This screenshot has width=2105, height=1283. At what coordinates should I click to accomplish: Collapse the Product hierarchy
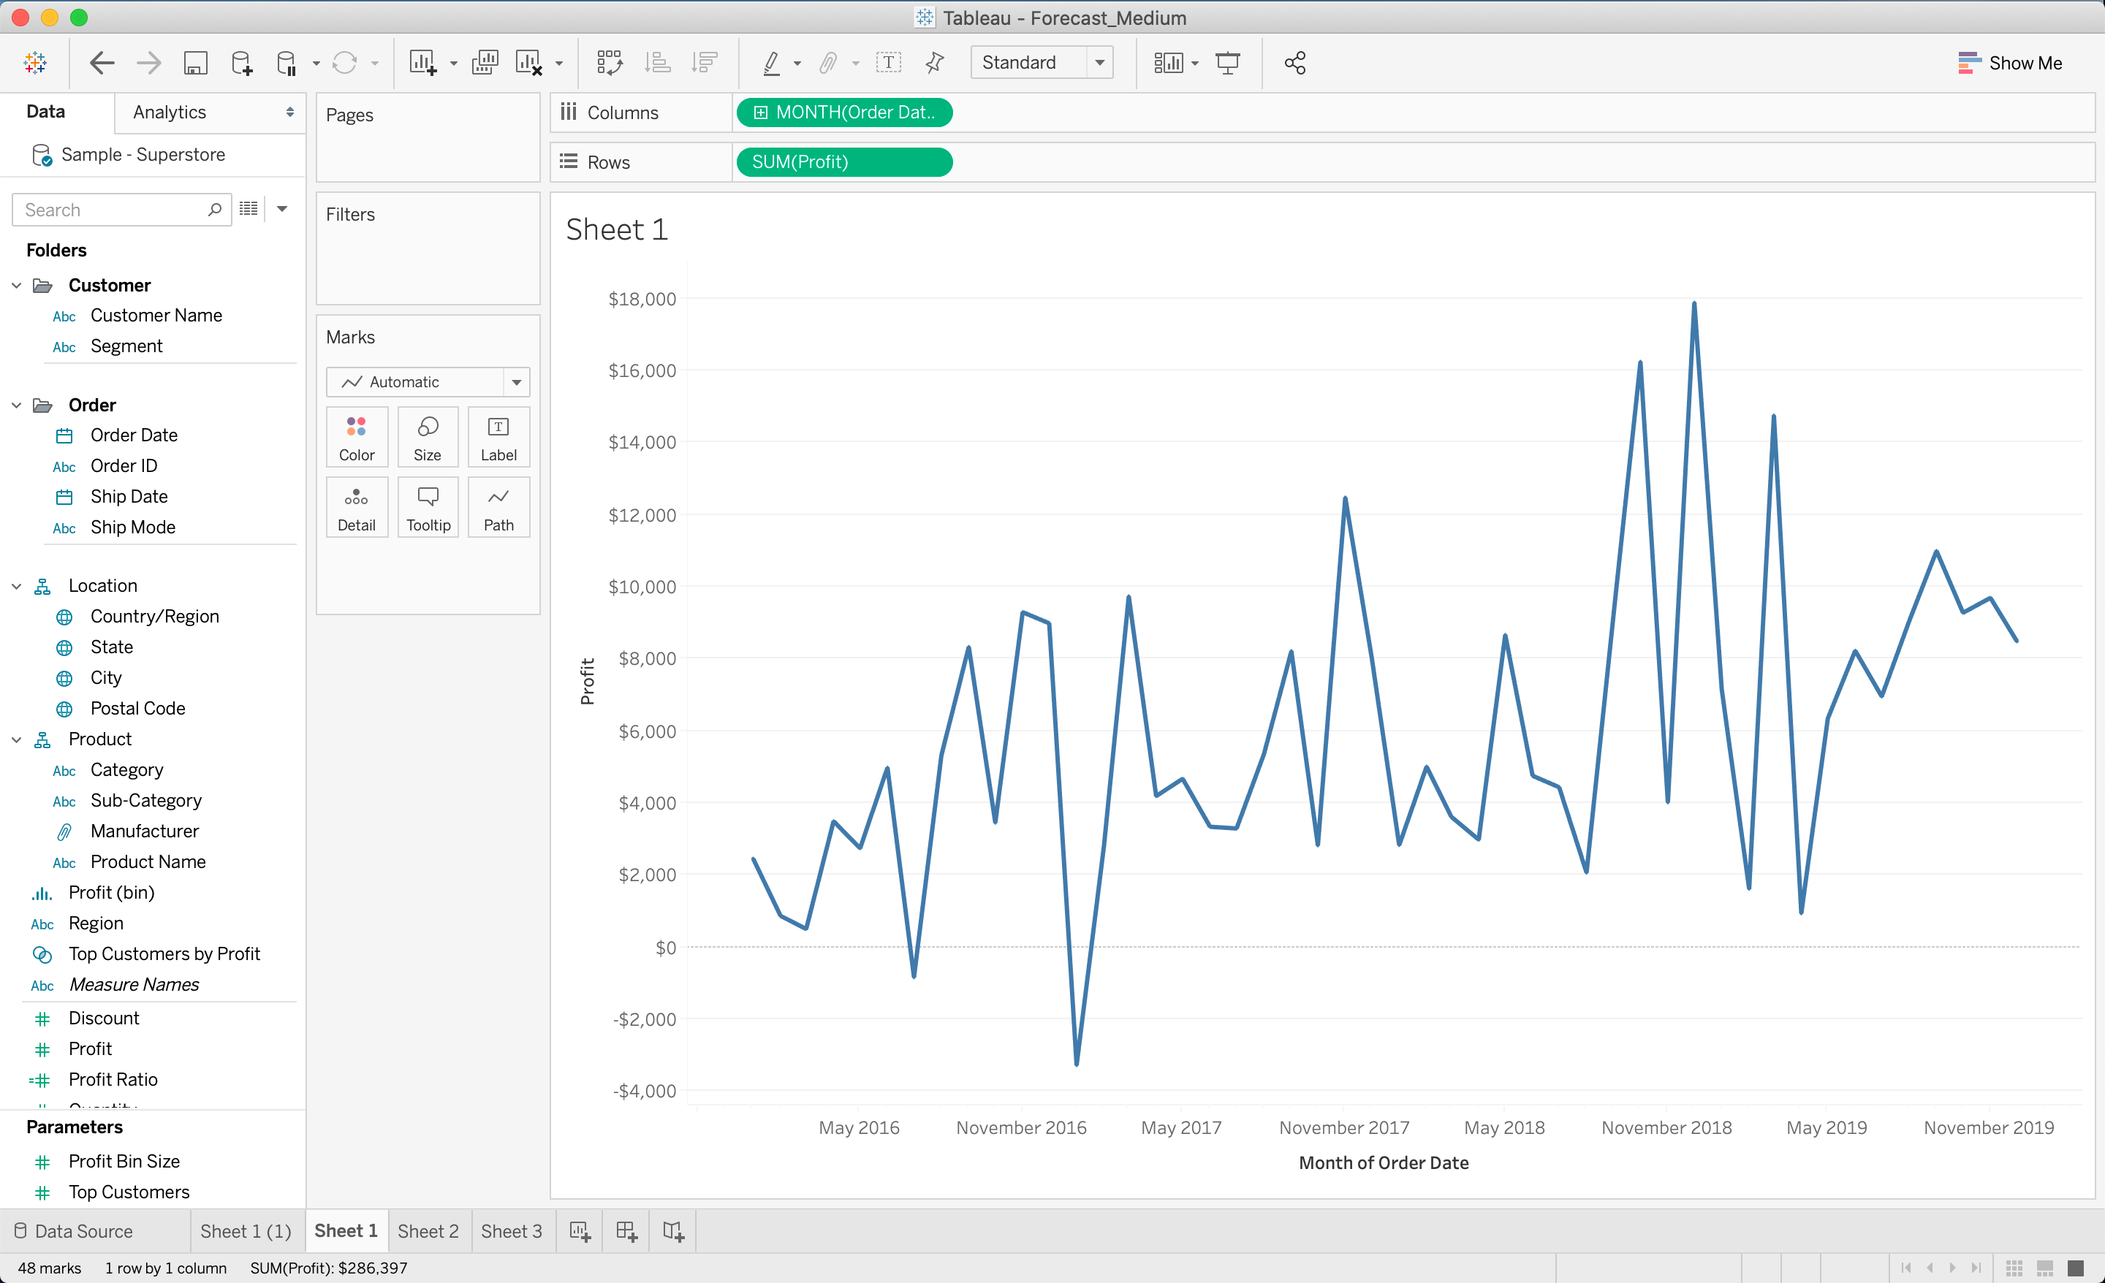click(x=16, y=739)
